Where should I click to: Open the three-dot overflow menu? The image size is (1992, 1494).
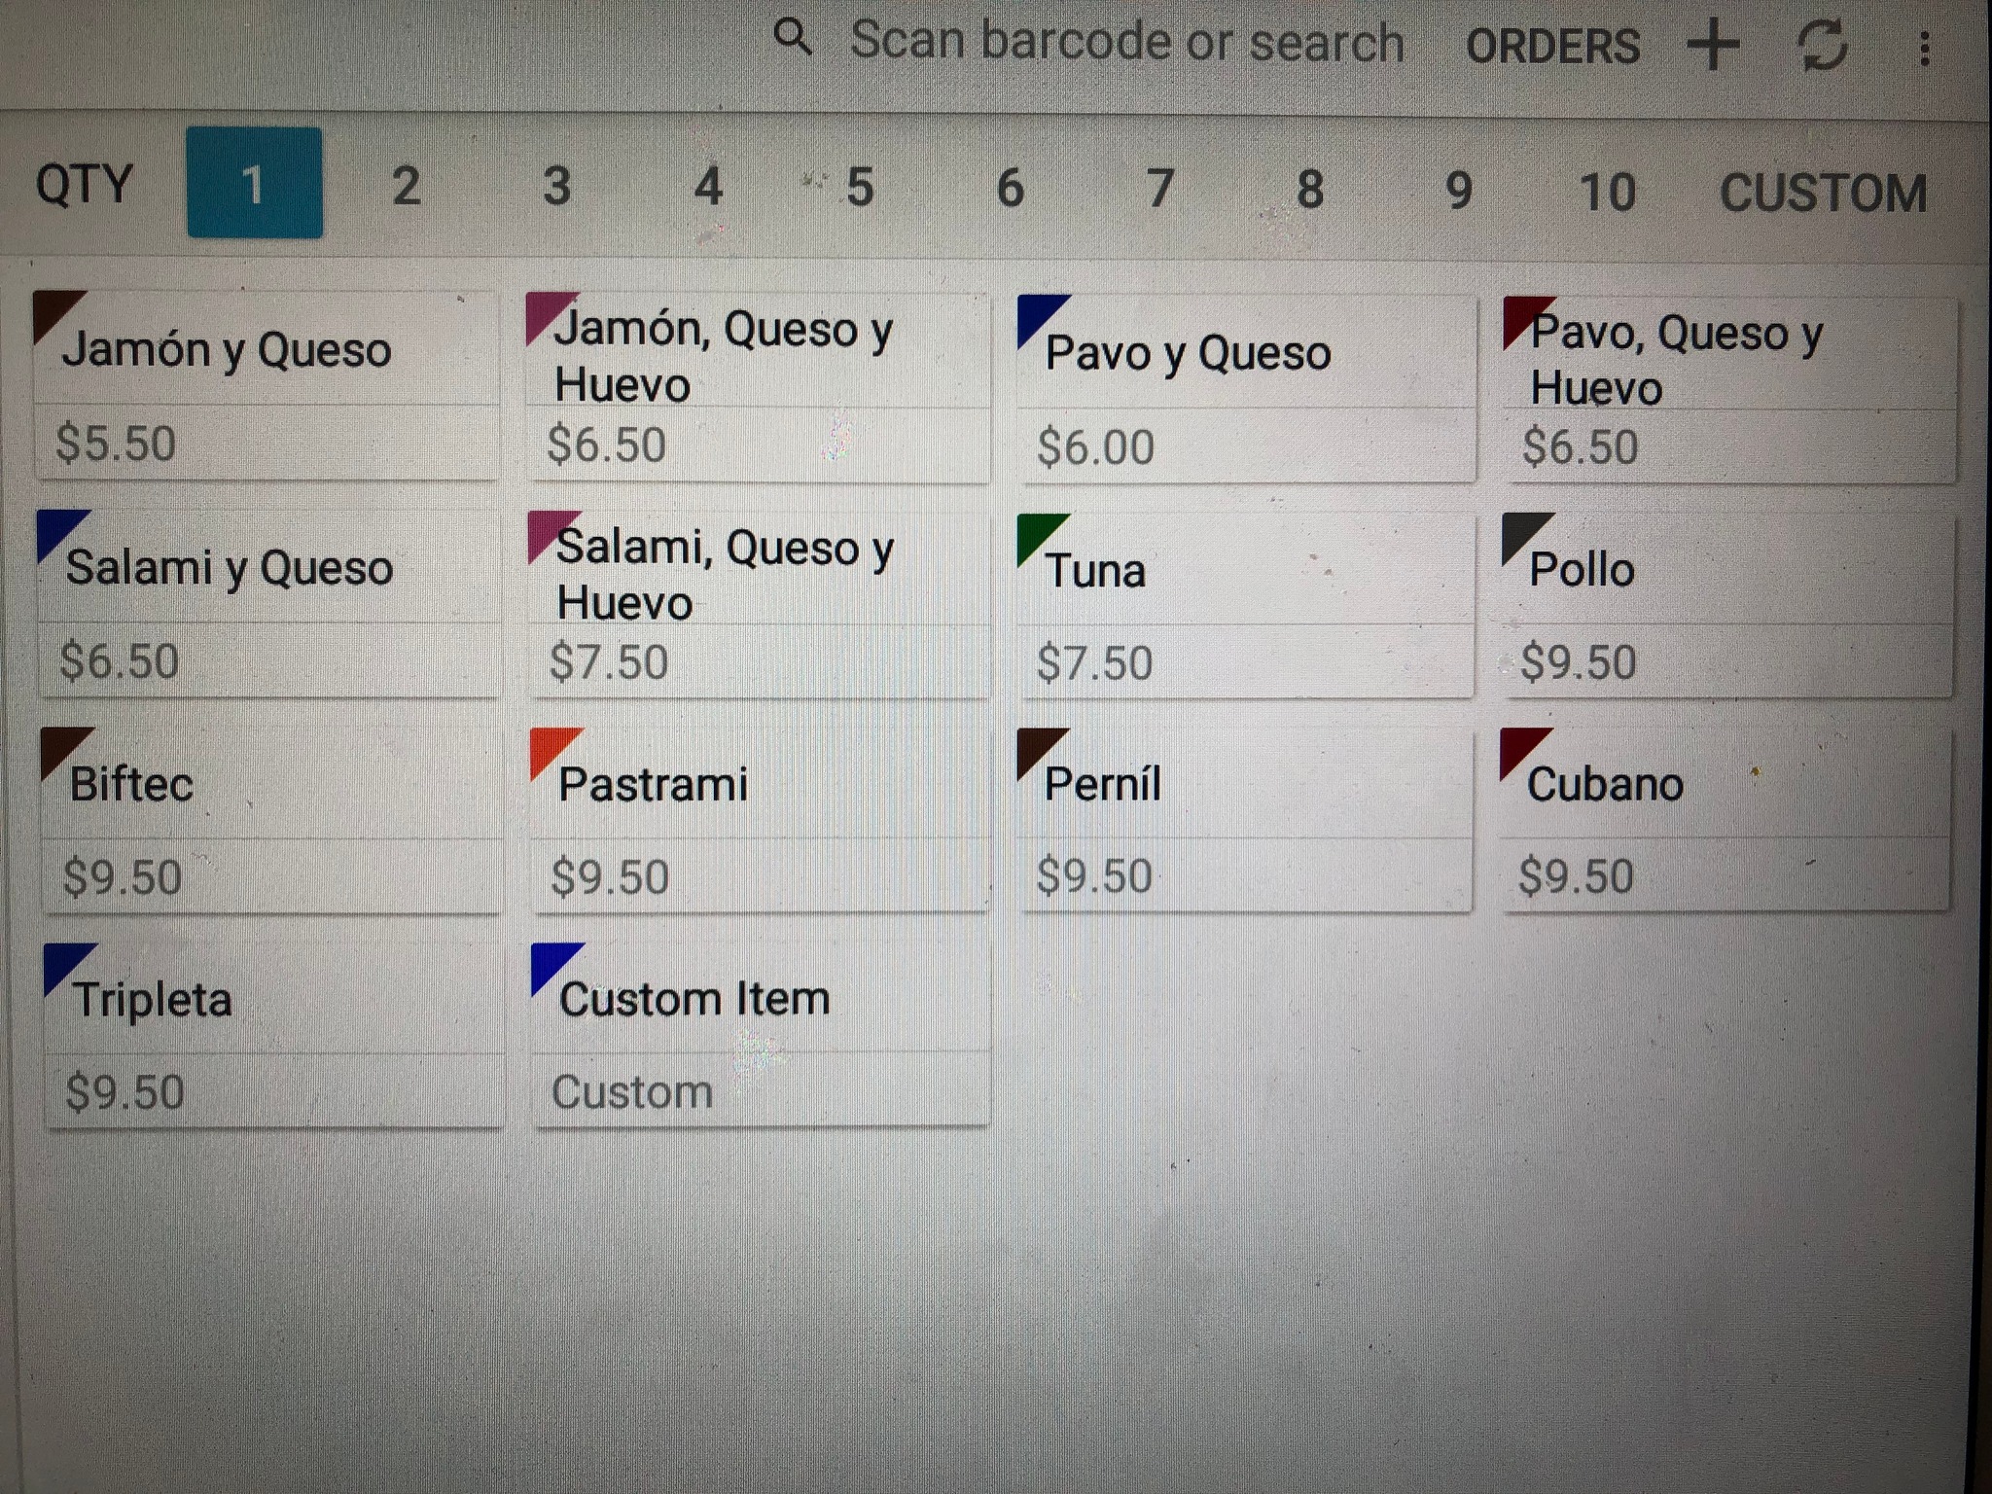1924,49
